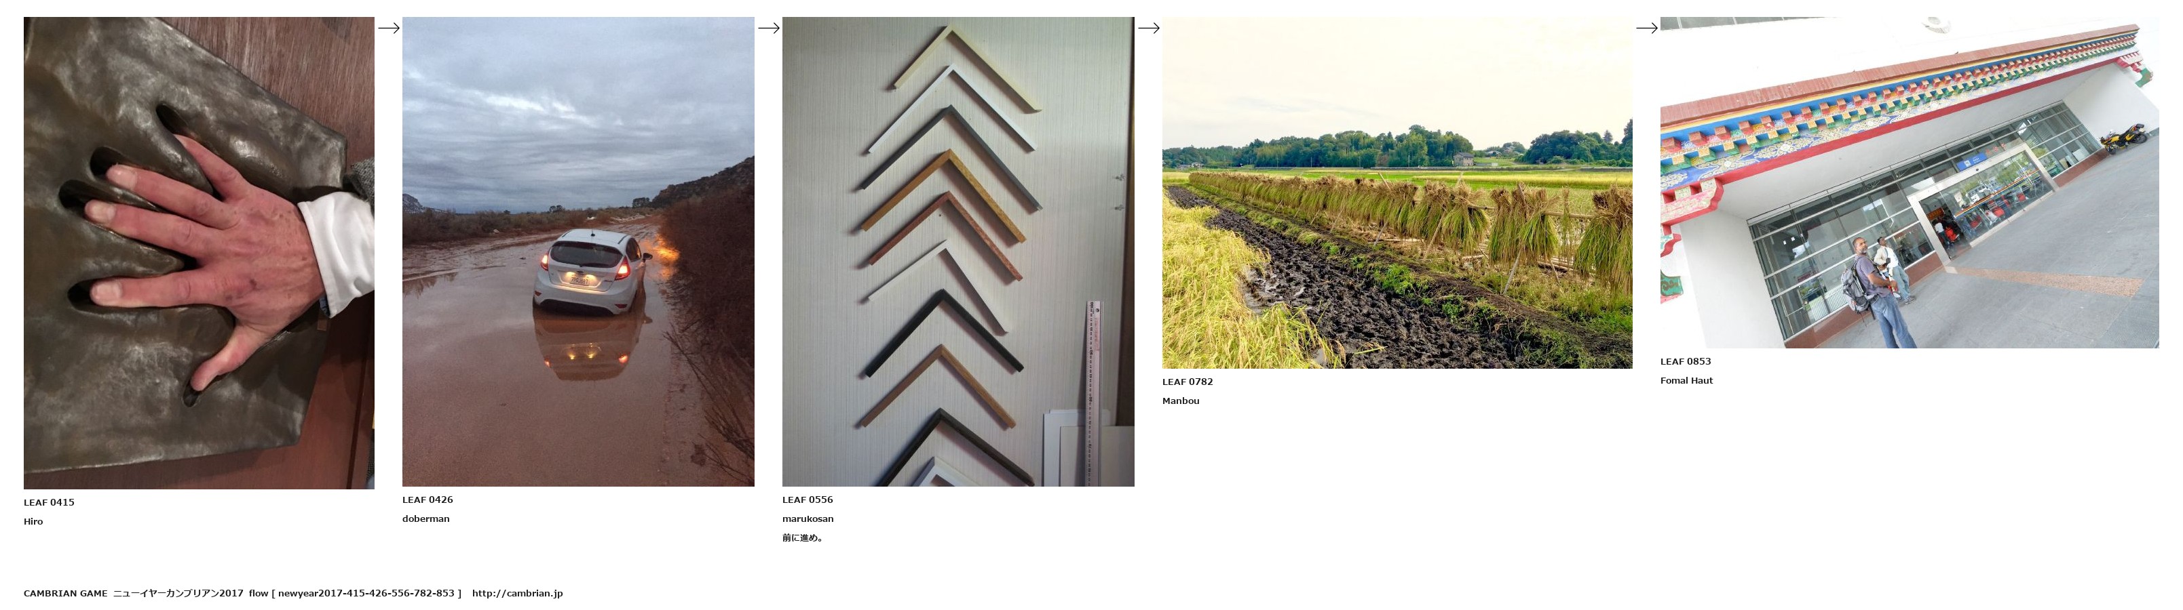Click the arrow between rice field and building photos
The height and width of the screenshot is (610, 2183).
click(x=1646, y=28)
